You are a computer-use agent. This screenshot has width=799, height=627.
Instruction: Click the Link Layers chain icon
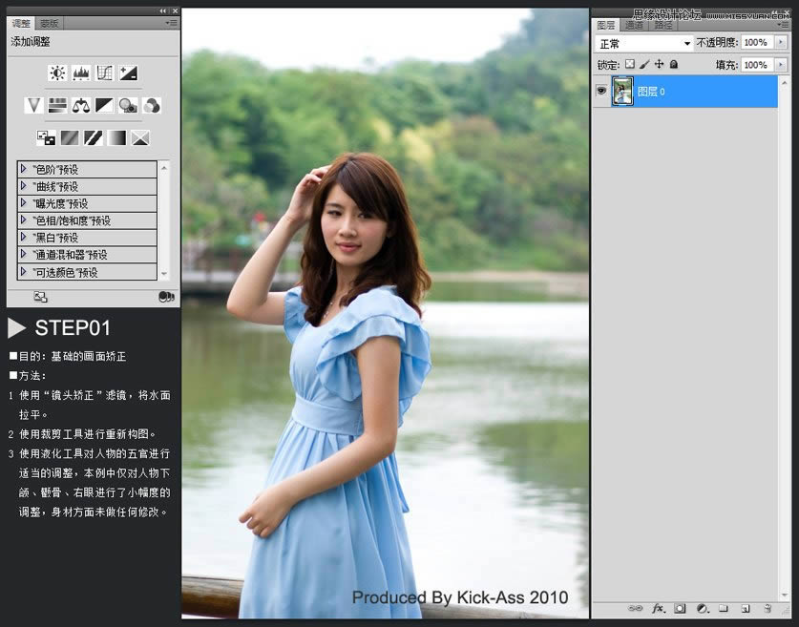tap(635, 608)
